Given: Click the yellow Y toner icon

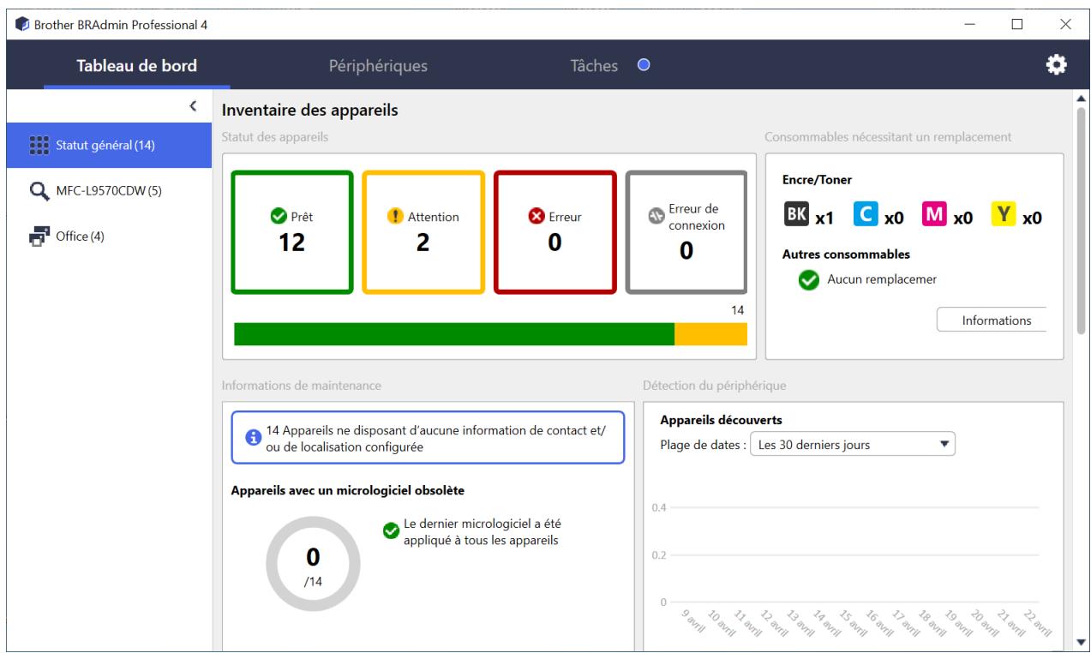Looking at the screenshot, I should pyautogui.click(x=1004, y=214).
